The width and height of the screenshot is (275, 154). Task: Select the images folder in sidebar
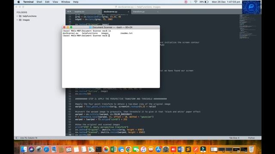click(x=26, y=20)
